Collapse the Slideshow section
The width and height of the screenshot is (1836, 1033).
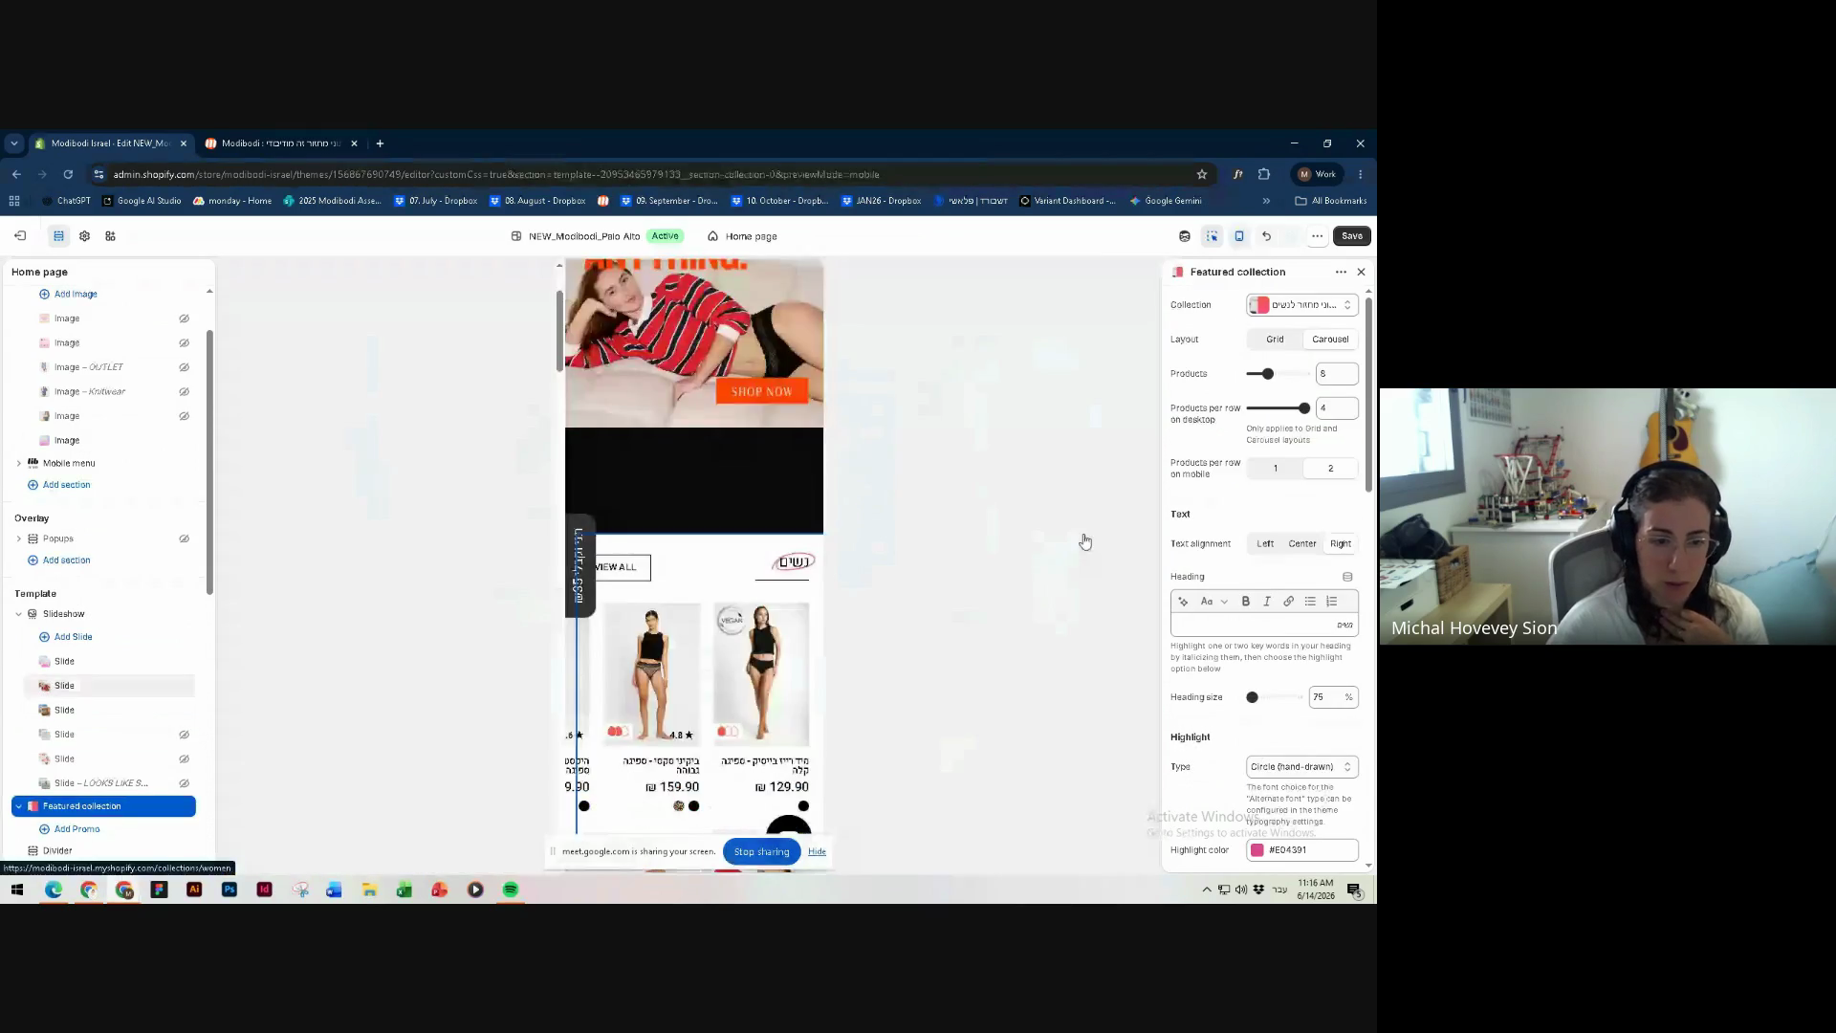pos(18,614)
